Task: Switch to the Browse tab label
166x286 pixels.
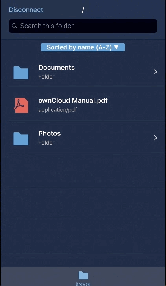Action: (x=83, y=284)
